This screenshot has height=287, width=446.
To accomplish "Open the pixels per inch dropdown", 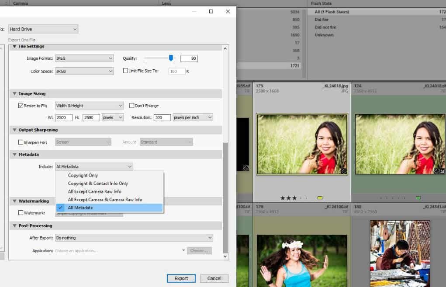I will (x=193, y=117).
